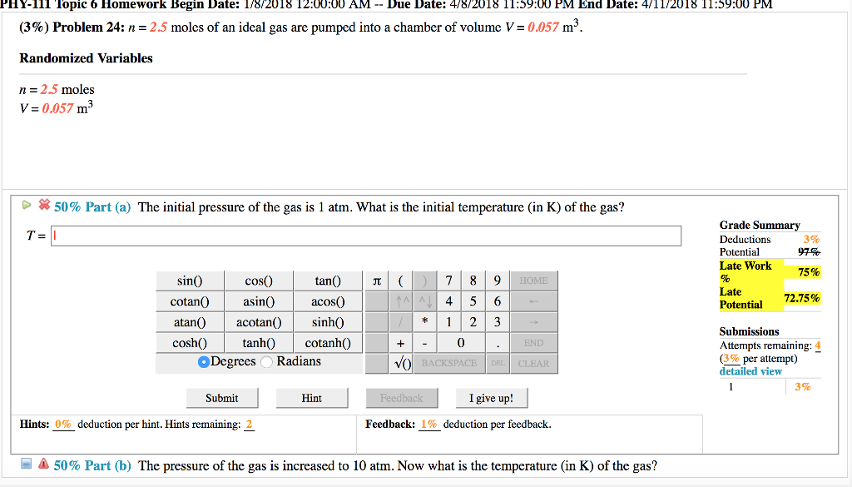Submit the answer with the Submit button
The height and width of the screenshot is (487, 852).
221,398
